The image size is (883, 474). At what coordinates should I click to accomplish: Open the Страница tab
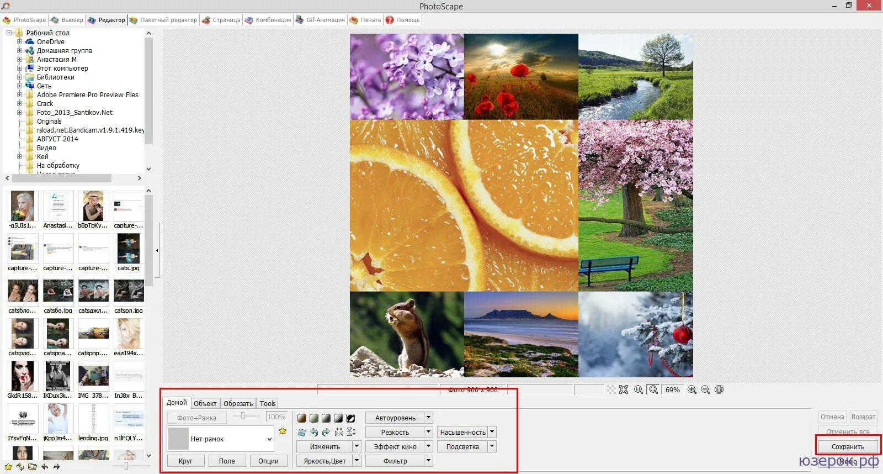(x=221, y=20)
